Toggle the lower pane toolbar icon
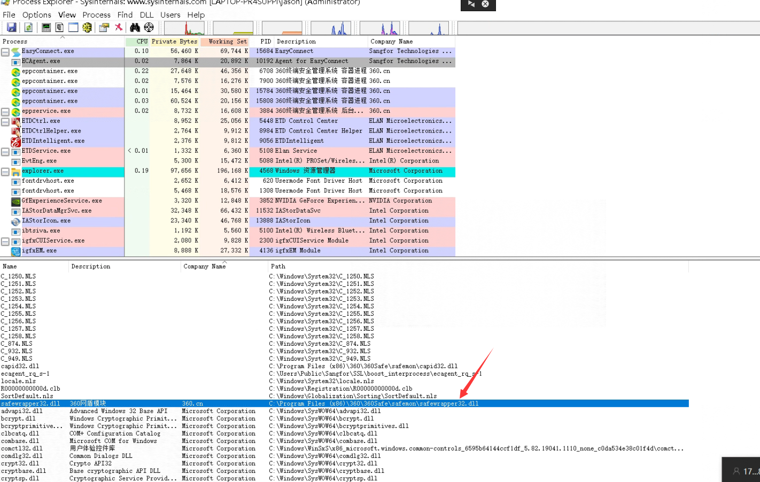The height and width of the screenshot is (482, 760). click(x=73, y=27)
